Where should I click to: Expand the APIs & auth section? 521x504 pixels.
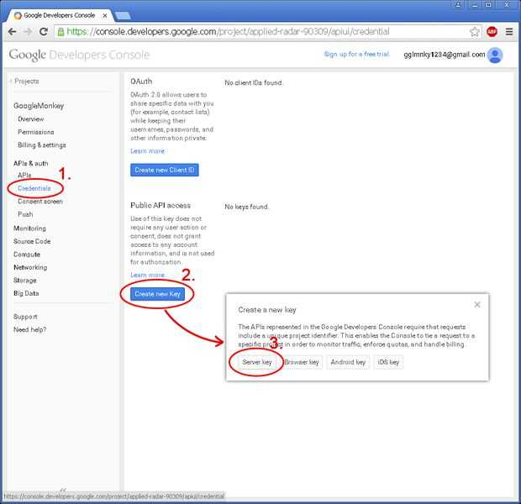click(x=30, y=164)
